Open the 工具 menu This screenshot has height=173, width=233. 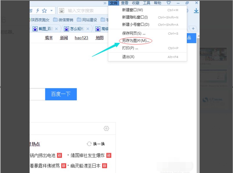[147, 3]
